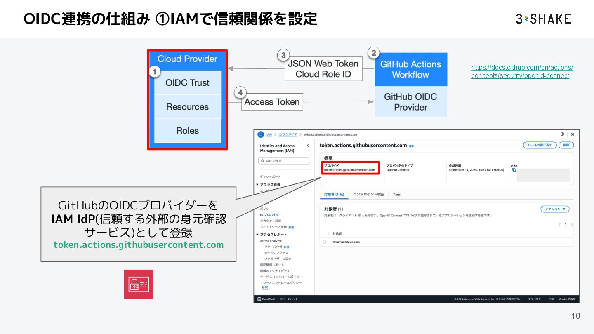Click the 3-SHAKE logo
The height and width of the screenshot is (334, 594).
click(x=543, y=19)
